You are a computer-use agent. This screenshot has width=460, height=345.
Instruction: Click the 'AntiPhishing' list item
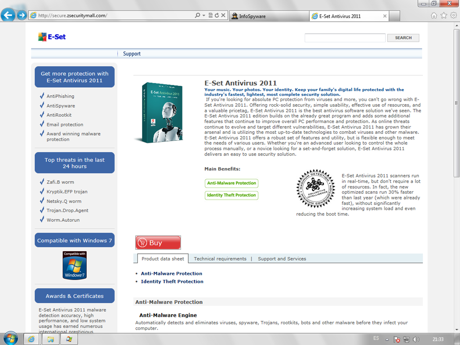point(61,96)
